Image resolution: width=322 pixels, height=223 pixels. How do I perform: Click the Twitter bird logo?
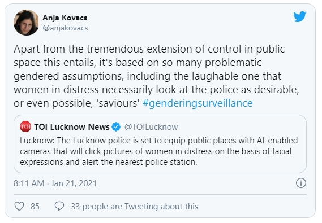point(299,16)
